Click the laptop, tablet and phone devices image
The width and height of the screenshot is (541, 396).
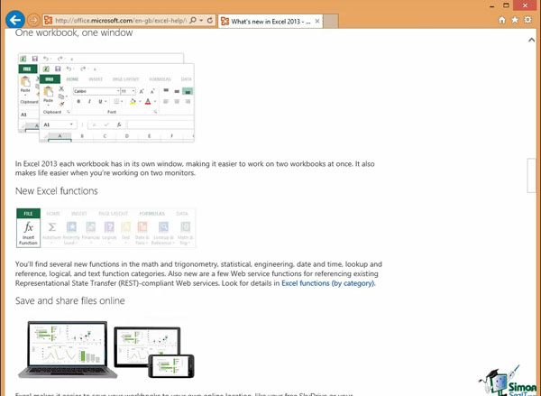click(106, 349)
